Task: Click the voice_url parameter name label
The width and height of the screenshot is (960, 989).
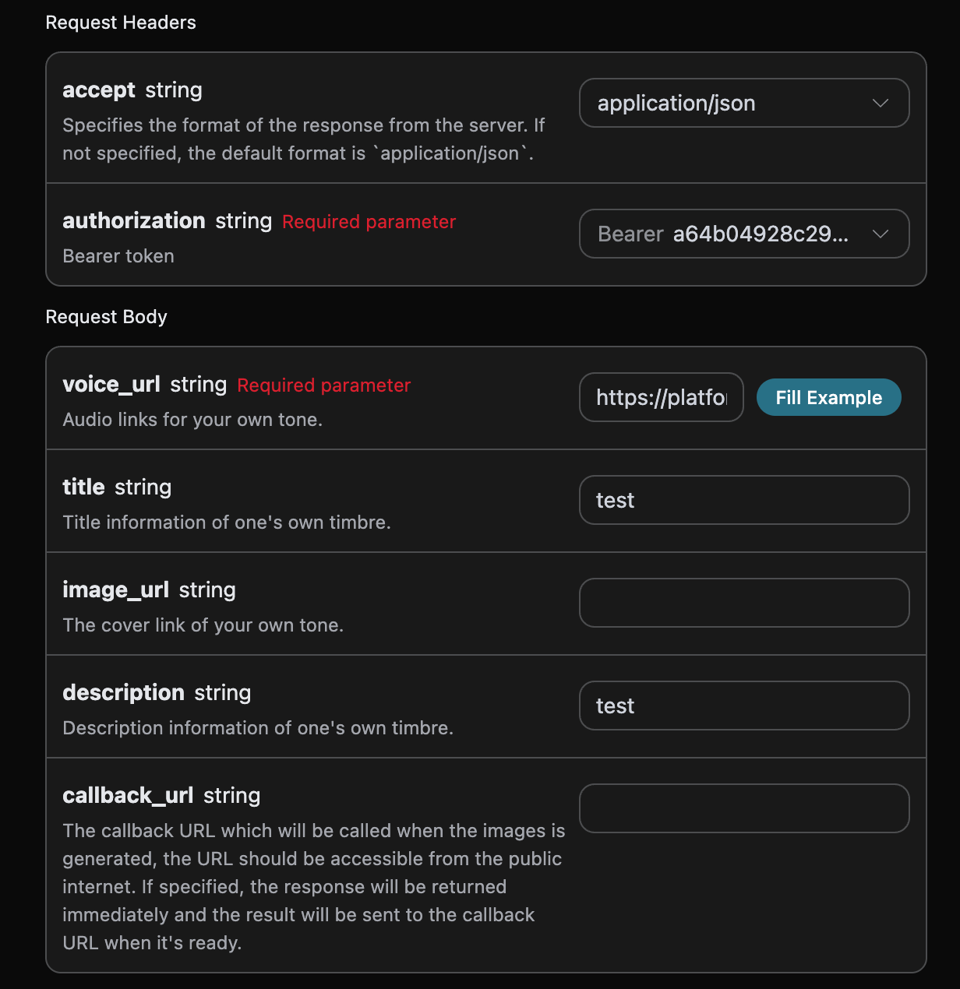Action: point(111,385)
